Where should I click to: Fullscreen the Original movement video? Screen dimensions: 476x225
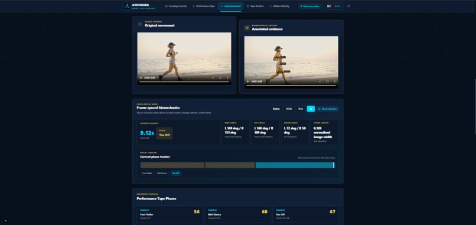(220, 78)
